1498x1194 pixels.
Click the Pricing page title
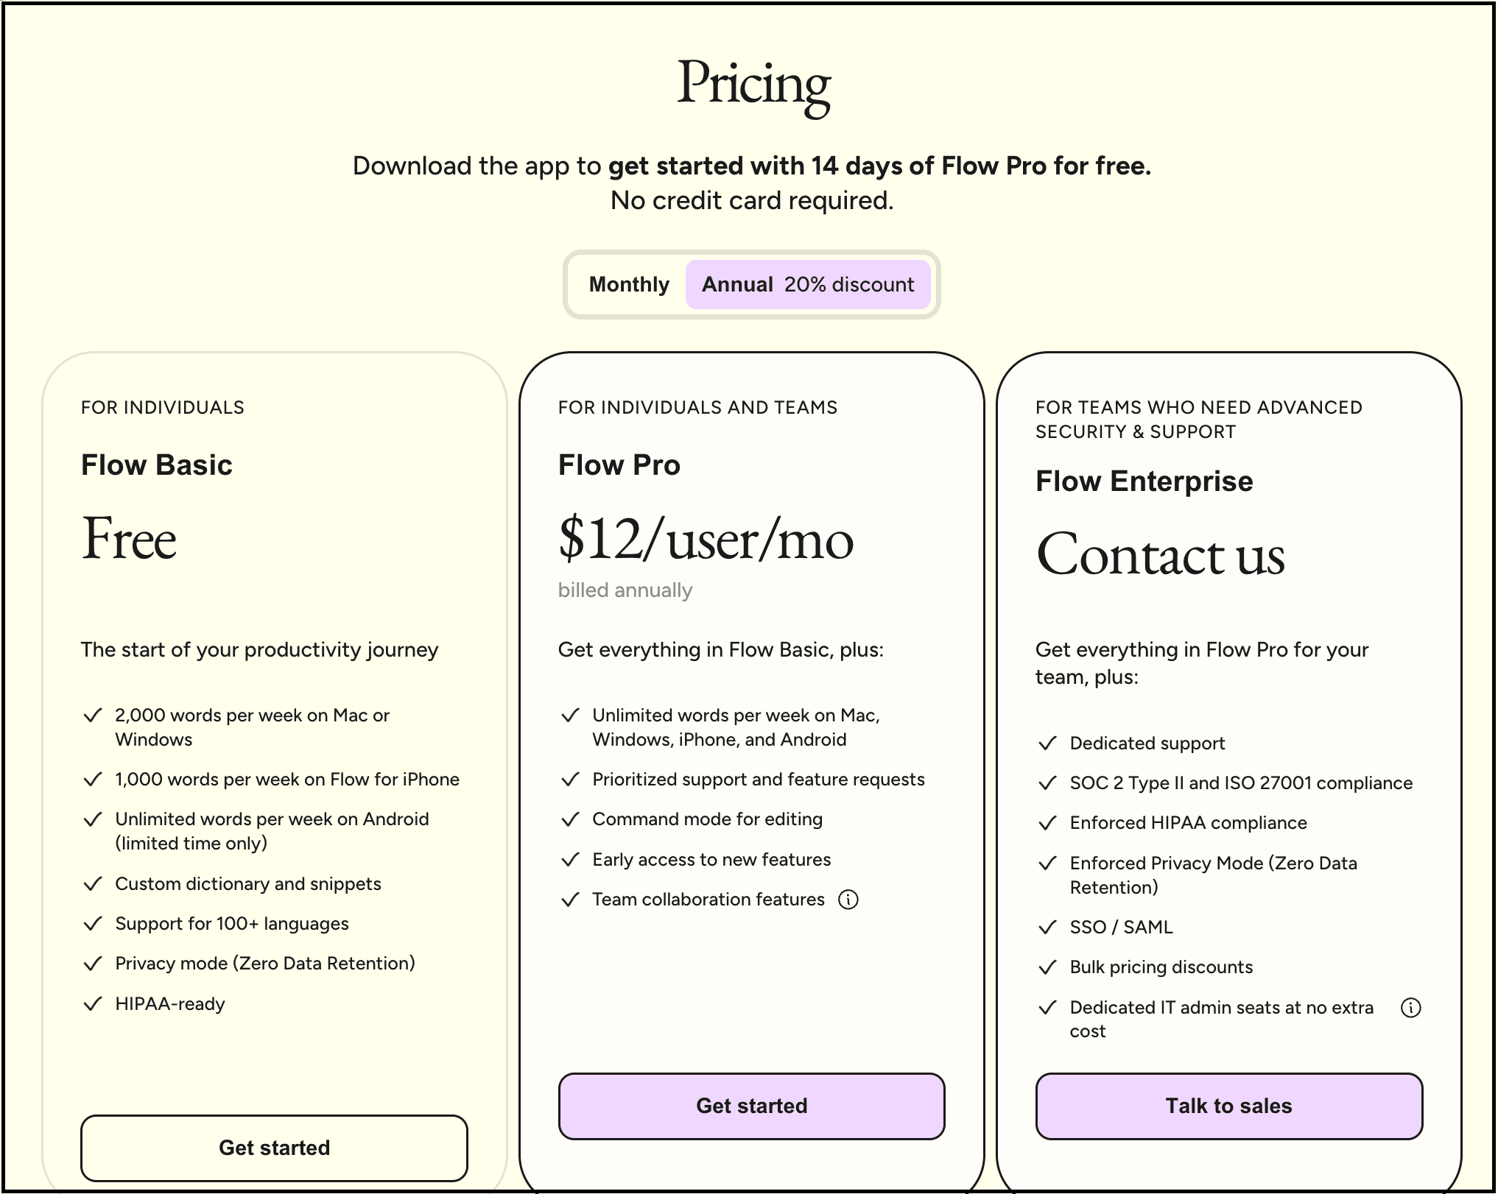click(x=753, y=85)
